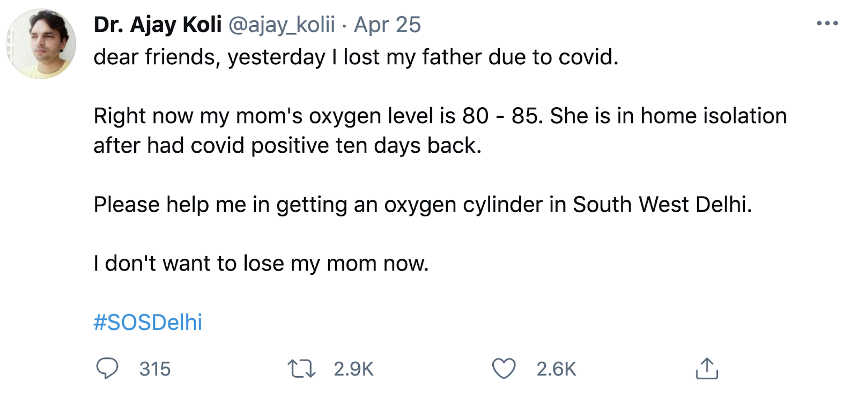The height and width of the screenshot is (397, 858).
Task: Click the @ajay_kolii handle
Action: (x=282, y=25)
